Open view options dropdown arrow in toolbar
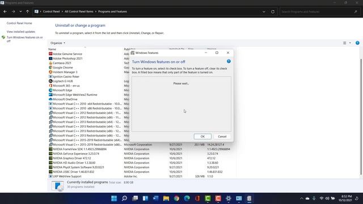Viewport: 363px width, 204px height. point(350,43)
